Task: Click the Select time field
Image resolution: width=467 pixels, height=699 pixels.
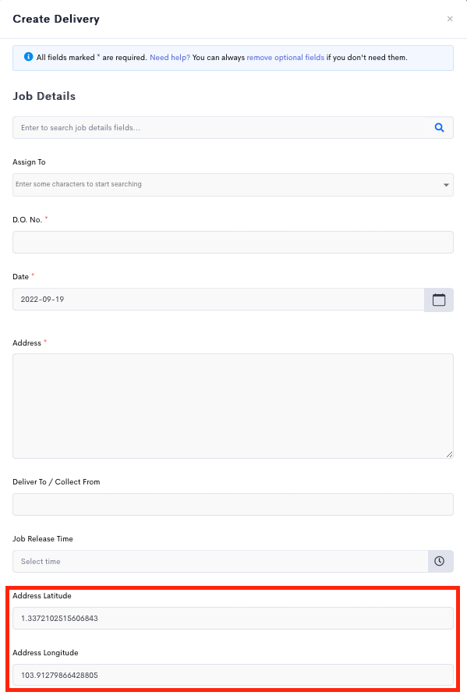Action: click(221, 561)
